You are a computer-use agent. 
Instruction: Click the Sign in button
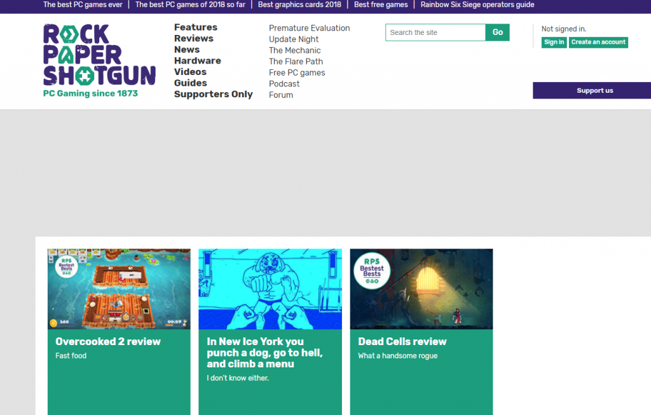(x=554, y=43)
